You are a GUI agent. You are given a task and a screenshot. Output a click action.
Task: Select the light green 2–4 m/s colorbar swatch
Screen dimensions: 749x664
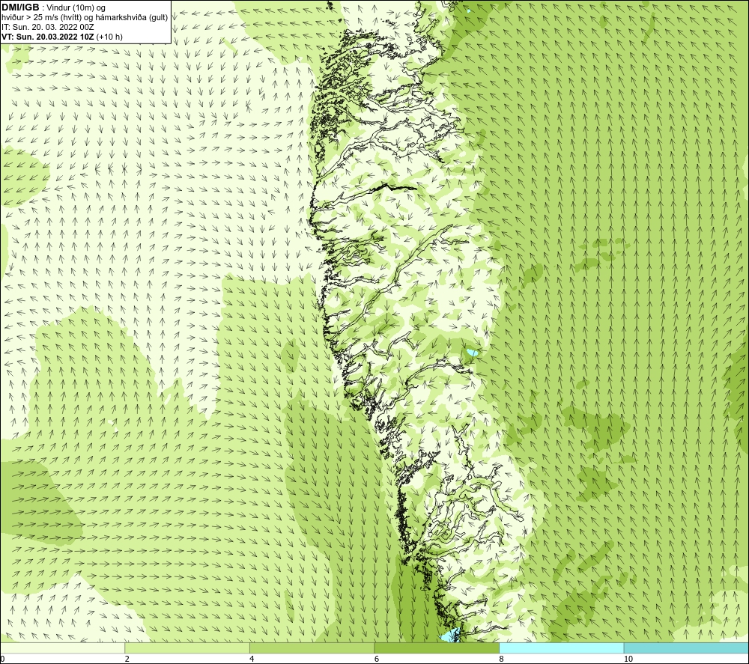click(x=187, y=648)
